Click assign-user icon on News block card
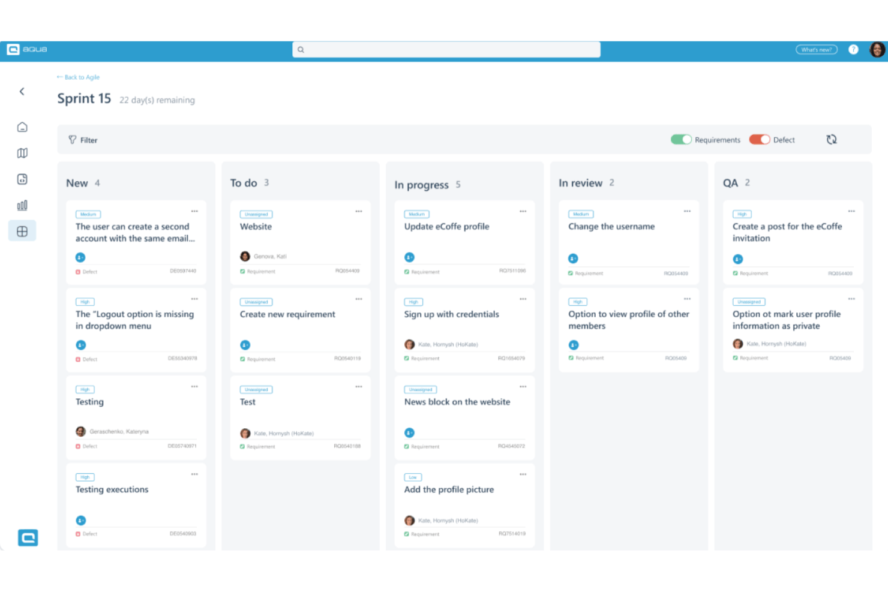 pos(410,432)
